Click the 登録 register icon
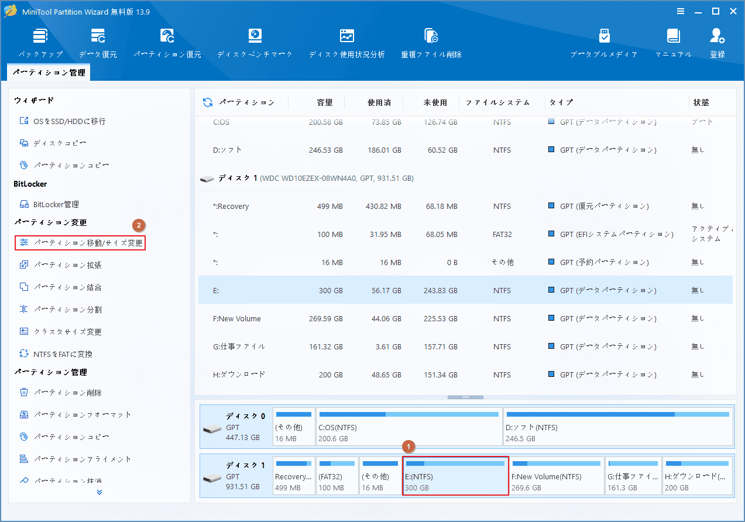 coord(717,43)
